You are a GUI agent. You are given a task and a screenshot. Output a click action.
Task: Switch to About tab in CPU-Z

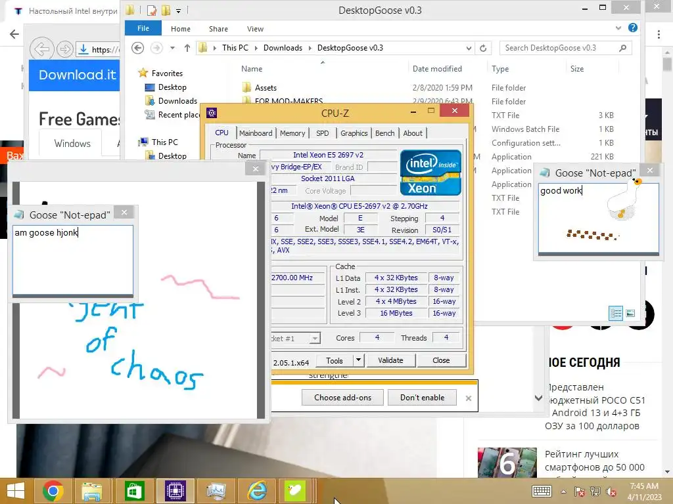point(413,133)
